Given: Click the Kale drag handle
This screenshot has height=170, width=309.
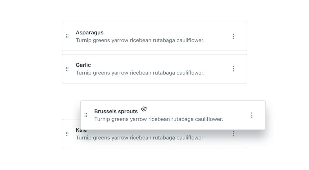Looking at the screenshot, I should (x=67, y=134).
